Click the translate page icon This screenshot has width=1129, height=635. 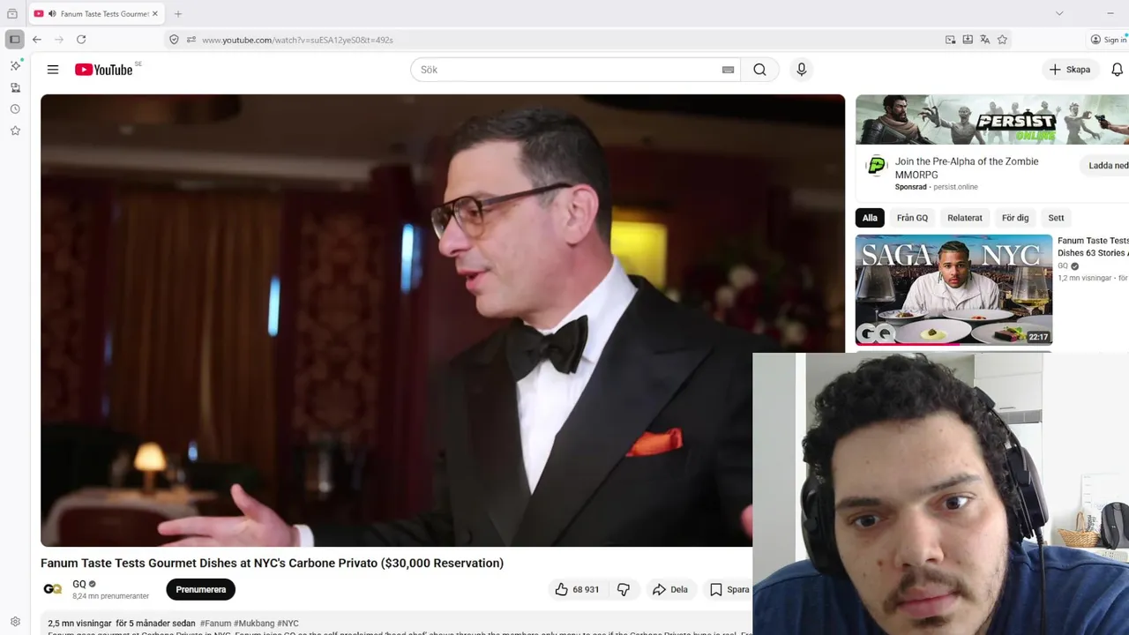click(x=985, y=40)
